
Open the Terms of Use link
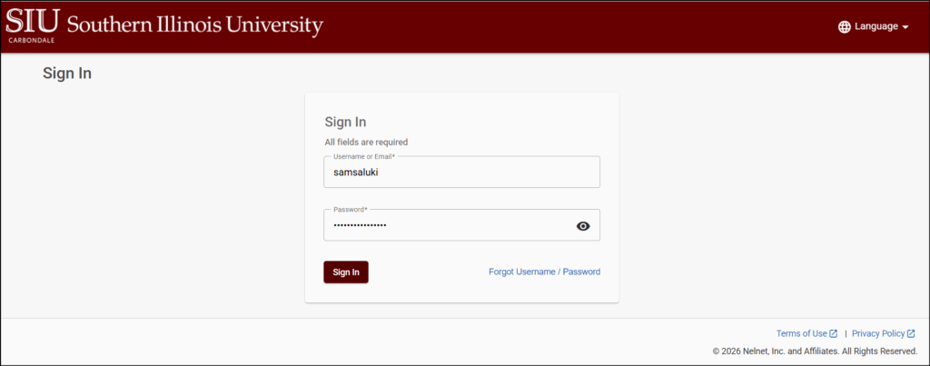(x=801, y=333)
